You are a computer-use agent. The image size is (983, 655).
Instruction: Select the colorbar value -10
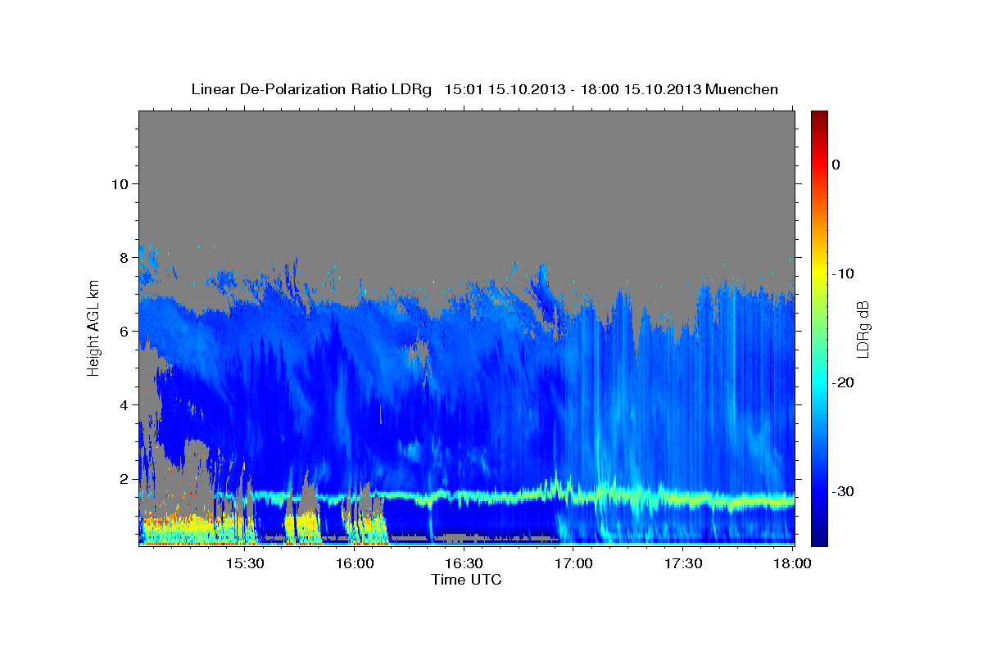tap(843, 273)
